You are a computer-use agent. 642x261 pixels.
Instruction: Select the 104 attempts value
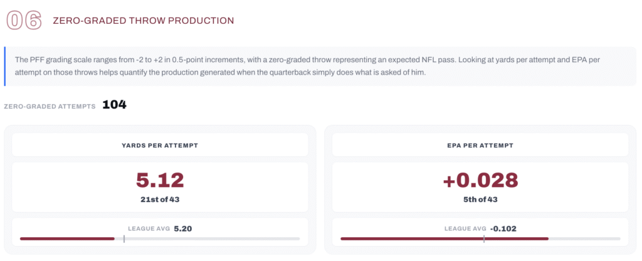click(x=114, y=105)
